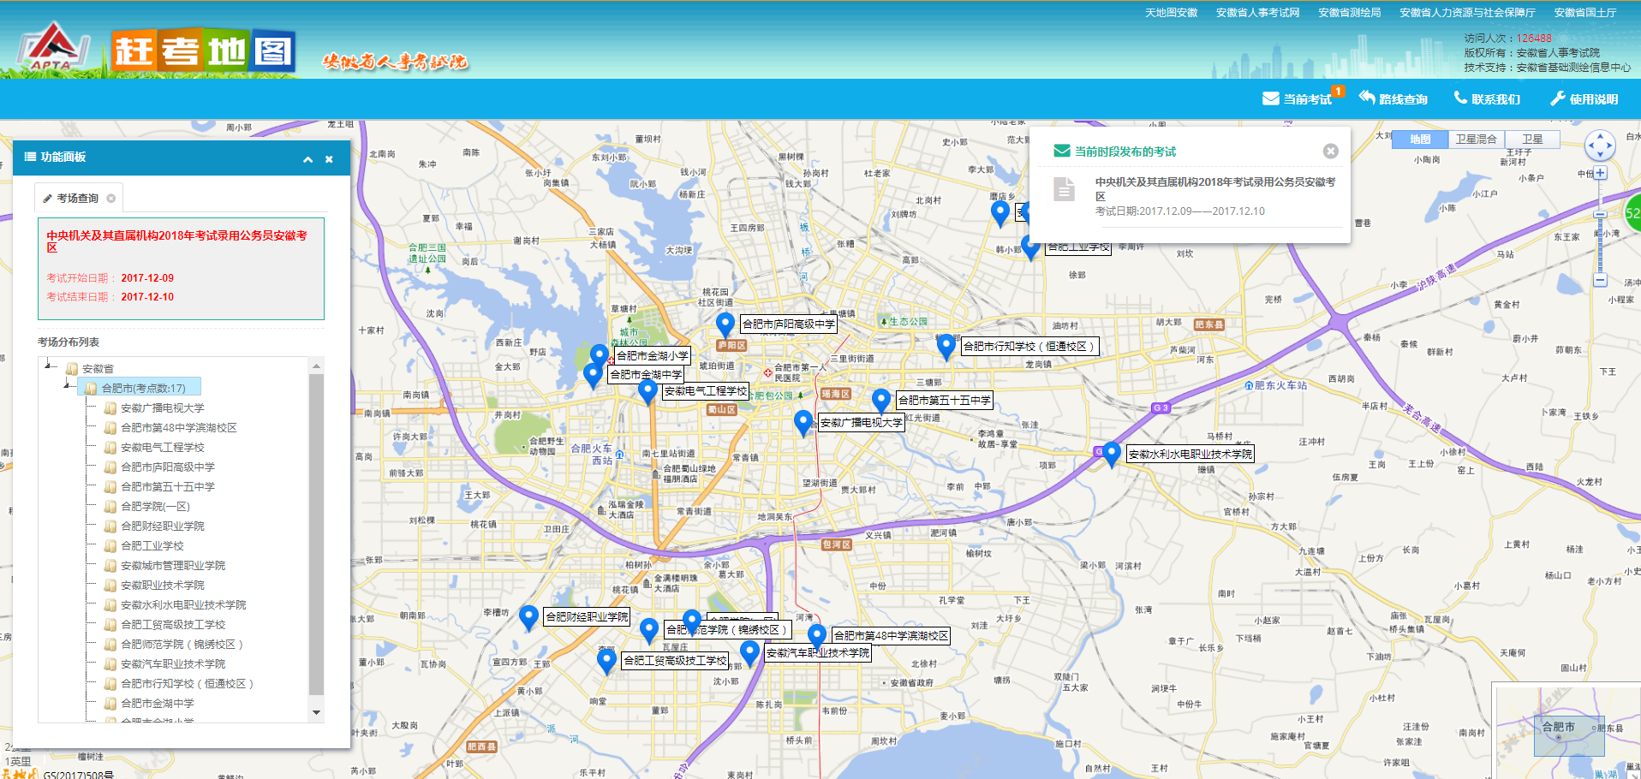
Task: Pan the map left with the compass arrow
Action: tap(1590, 146)
